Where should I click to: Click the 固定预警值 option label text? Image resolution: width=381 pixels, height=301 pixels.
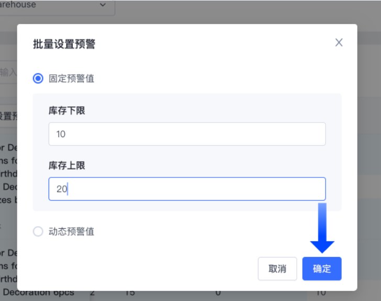coord(72,79)
